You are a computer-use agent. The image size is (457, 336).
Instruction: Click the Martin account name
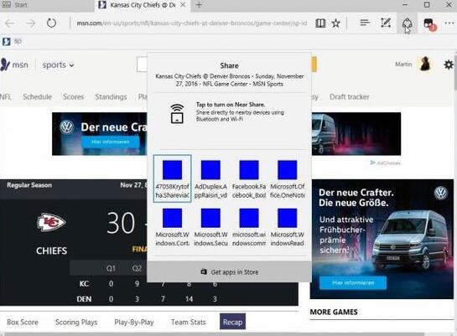pyautogui.click(x=403, y=65)
